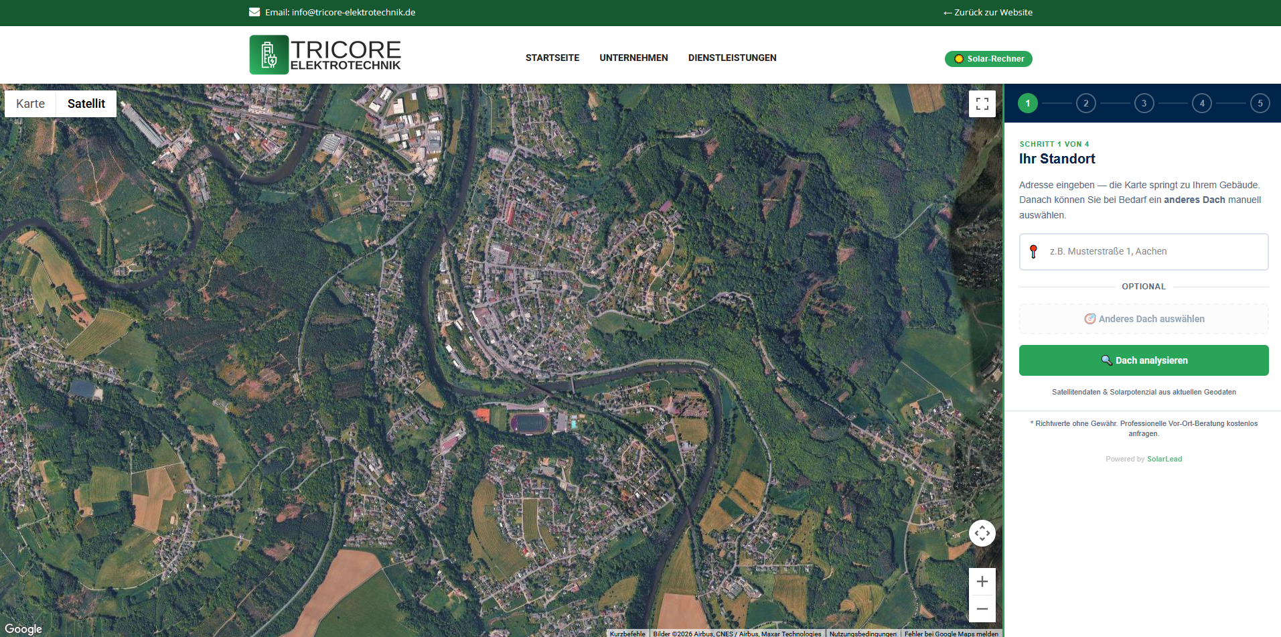Jump to step 3 circle
This screenshot has height=637, width=1281.
(1144, 103)
